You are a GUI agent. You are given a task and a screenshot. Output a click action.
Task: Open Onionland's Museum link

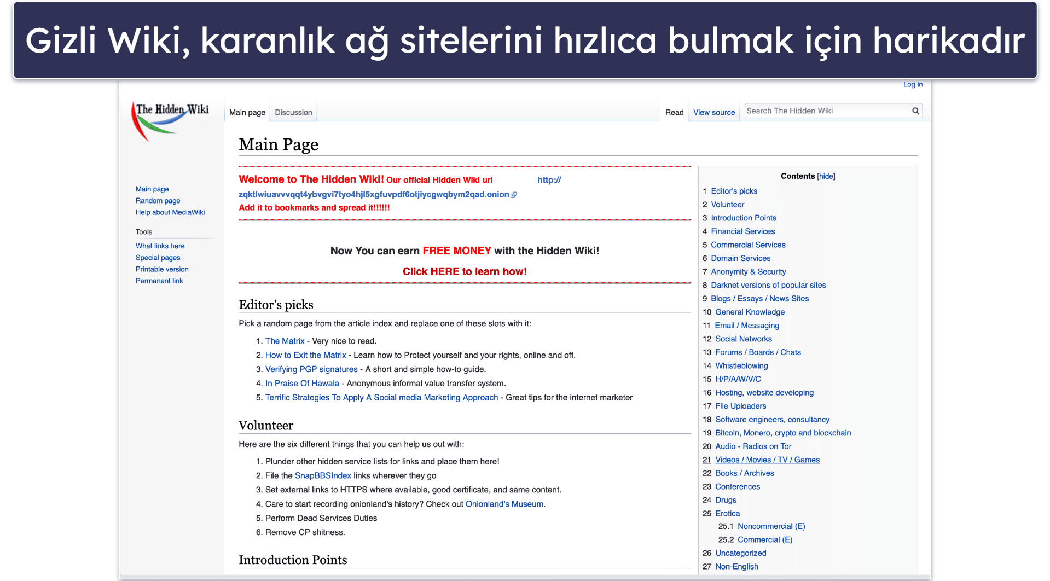pyautogui.click(x=505, y=504)
